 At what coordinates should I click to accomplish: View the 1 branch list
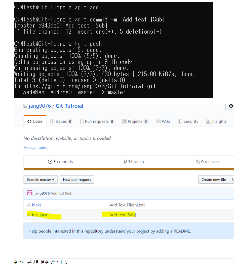coord(134,162)
